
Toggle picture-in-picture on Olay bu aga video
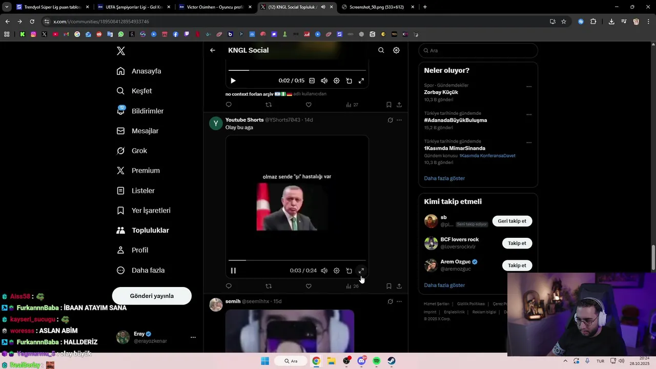[x=349, y=271]
